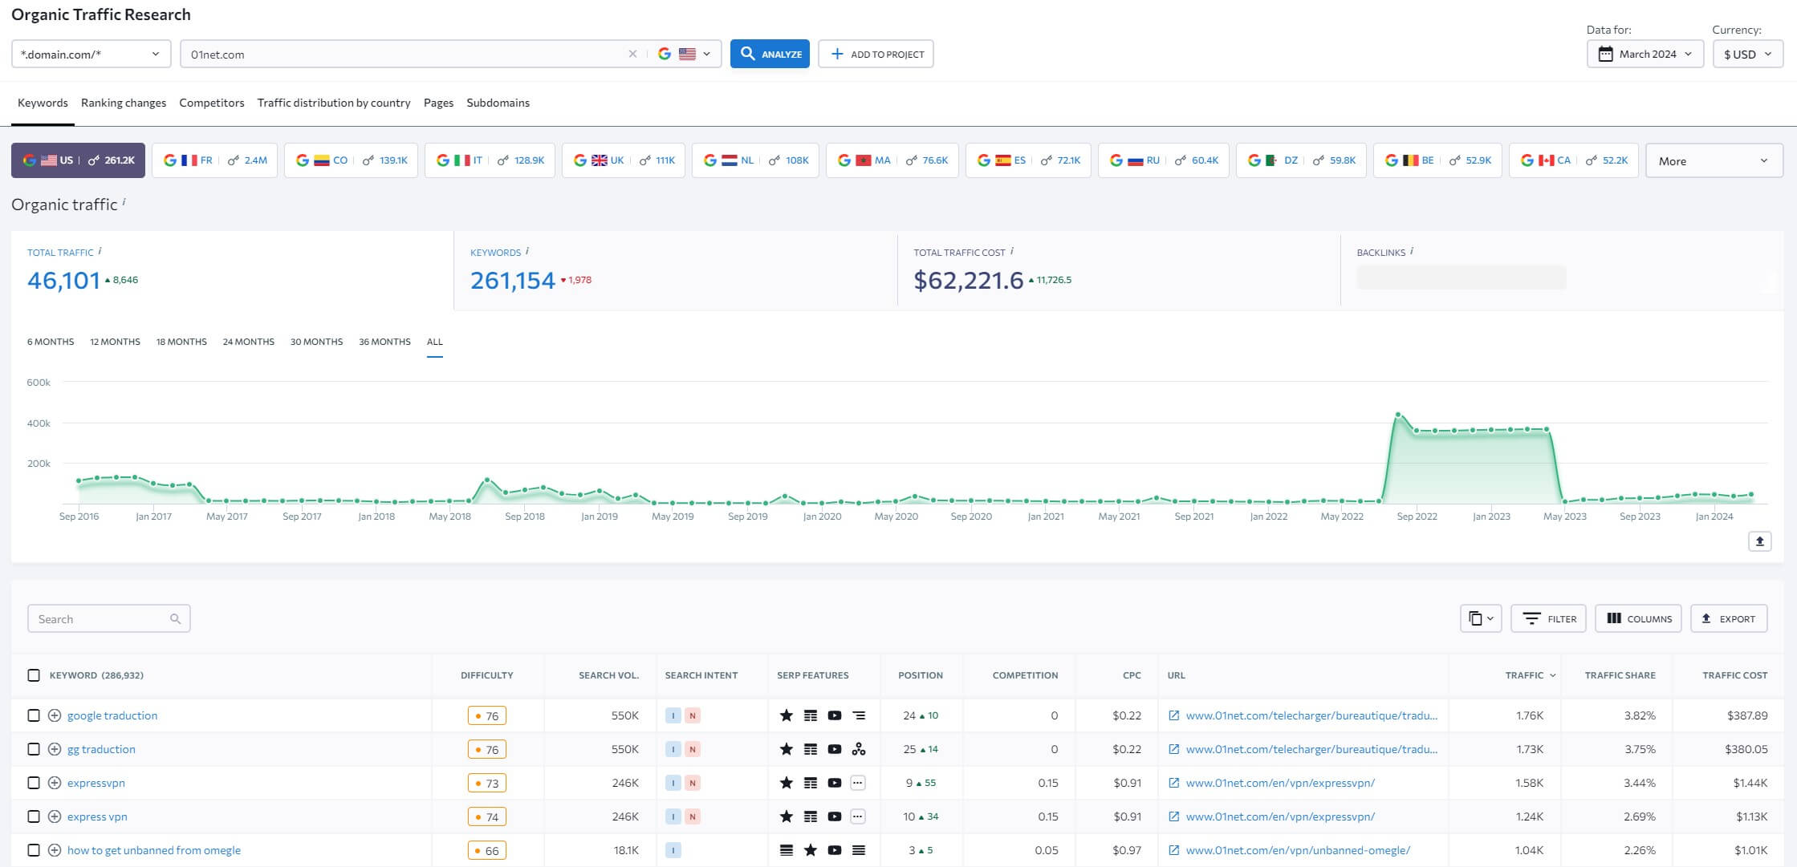Image resolution: width=1797 pixels, height=867 pixels.
Task: Open the March 2024 date dropdown
Action: click(1645, 54)
